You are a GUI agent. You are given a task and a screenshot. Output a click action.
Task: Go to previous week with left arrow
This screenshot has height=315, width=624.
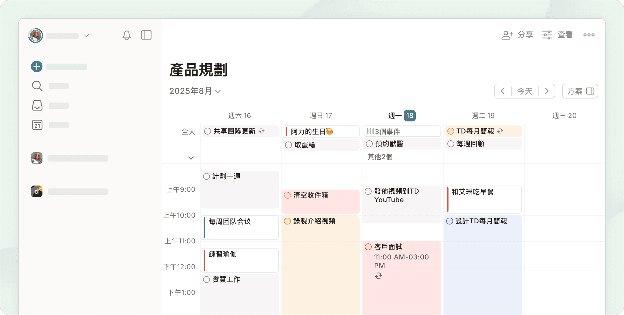503,91
